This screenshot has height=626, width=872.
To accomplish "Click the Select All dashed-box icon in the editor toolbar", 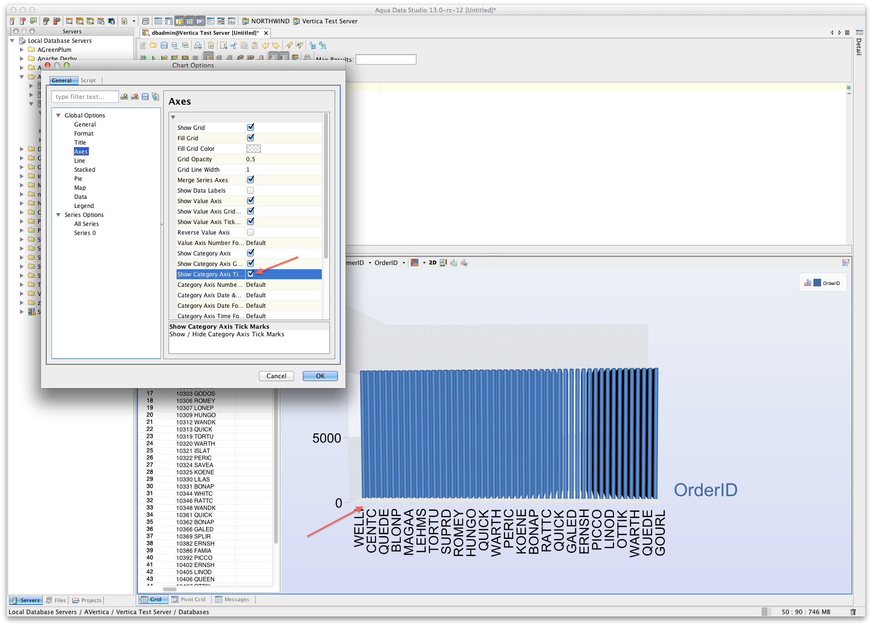I will (223, 46).
